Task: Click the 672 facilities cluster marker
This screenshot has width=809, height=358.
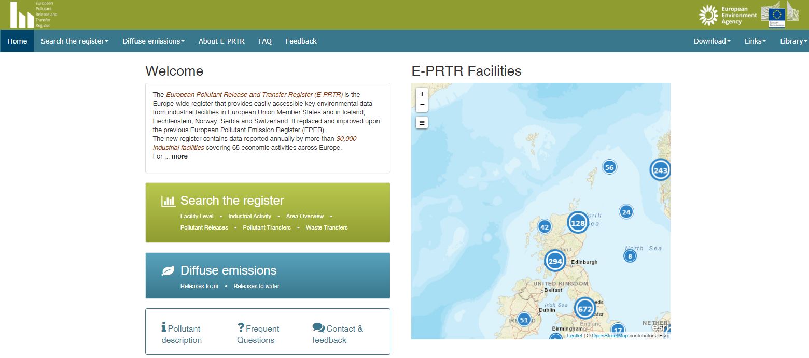Action: [x=584, y=309]
